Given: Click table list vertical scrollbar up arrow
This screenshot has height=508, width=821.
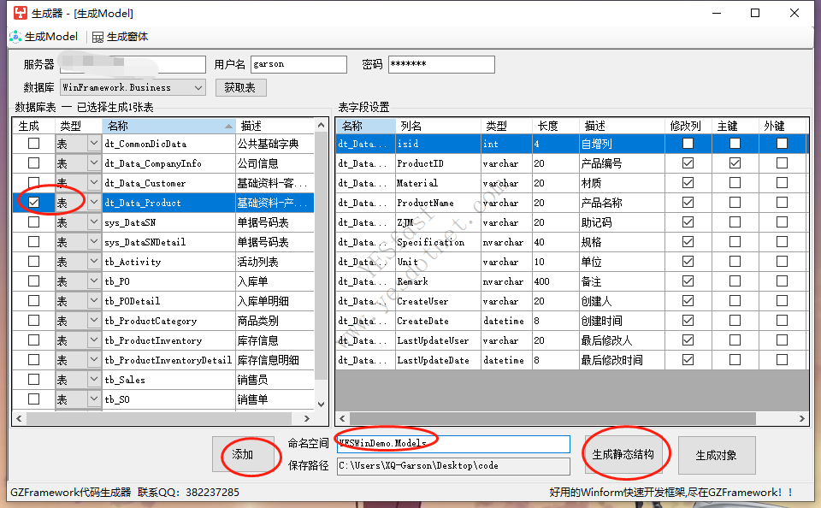Looking at the screenshot, I should [321, 125].
